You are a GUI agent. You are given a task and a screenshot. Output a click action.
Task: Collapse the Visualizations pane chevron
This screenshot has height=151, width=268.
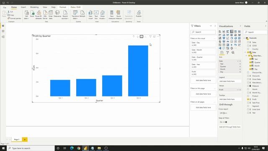click(240, 26)
